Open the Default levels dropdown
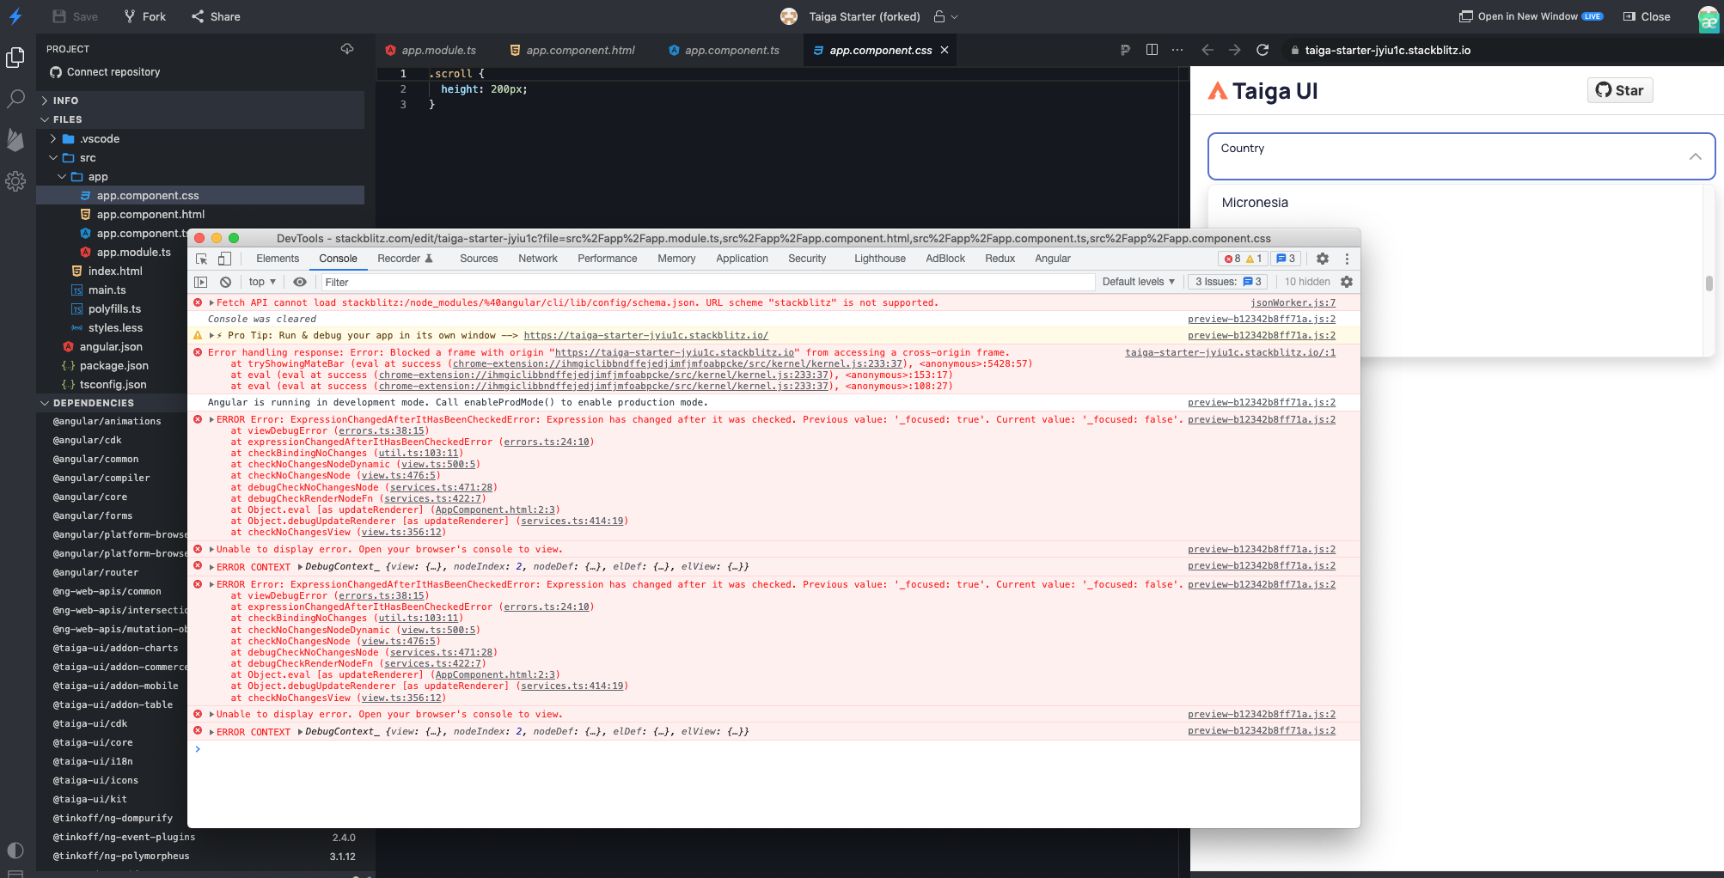1724x878 pixels. click(x=1138, y=282)
